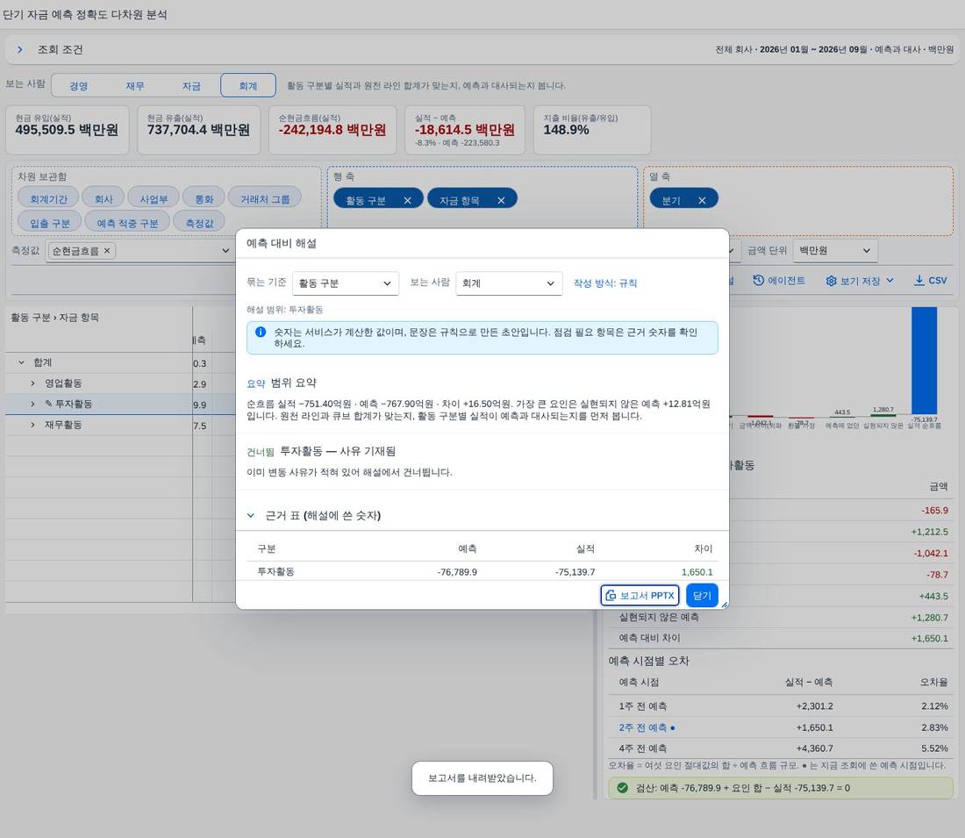The width and height of the screenshot is (965, 838).
Task: Select the 4주 전 예측 row
Action: (x=780, y=748)
